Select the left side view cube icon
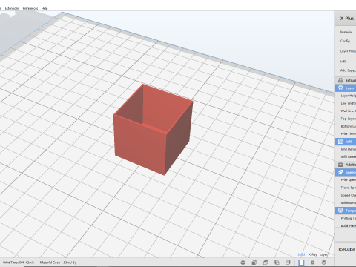 click(x=277, y=263)
